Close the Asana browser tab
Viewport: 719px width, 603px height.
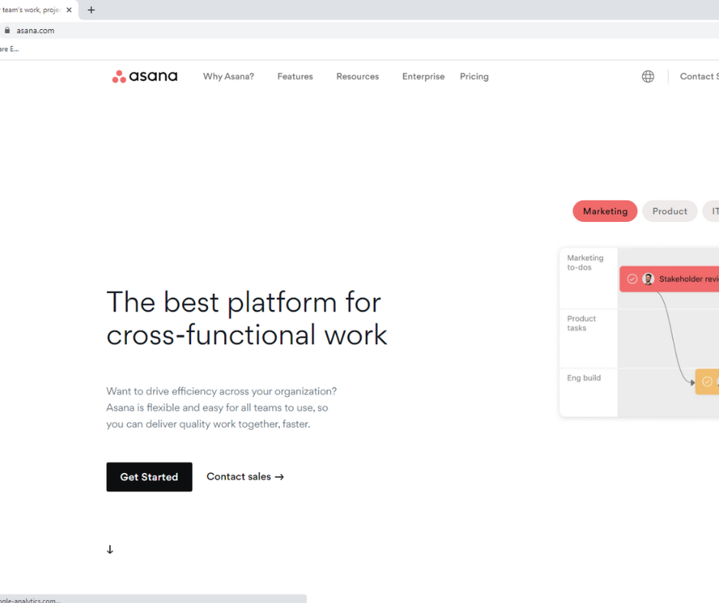[69, 10]
